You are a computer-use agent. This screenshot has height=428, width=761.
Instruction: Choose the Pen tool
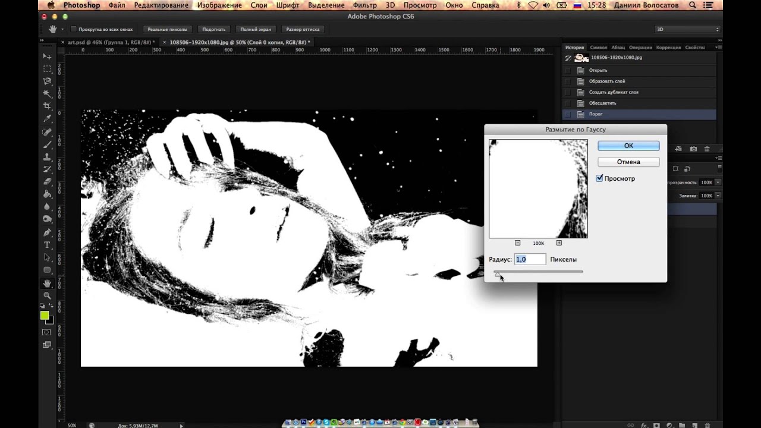(x=47, y=232)
